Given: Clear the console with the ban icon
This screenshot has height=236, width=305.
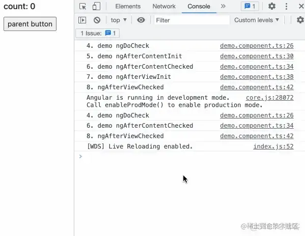Looking at the screenshot, I should (x=97, y=20).
